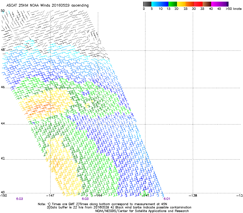
Task: Click the purple "6:01" time label
Action: 167,199
